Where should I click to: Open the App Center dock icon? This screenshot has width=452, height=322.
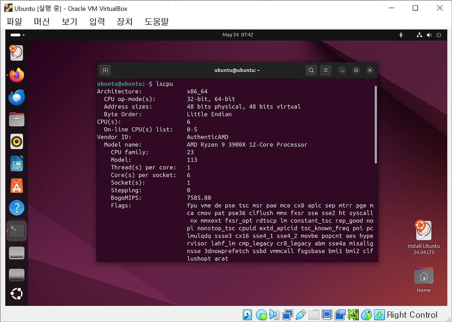point(17,186)
